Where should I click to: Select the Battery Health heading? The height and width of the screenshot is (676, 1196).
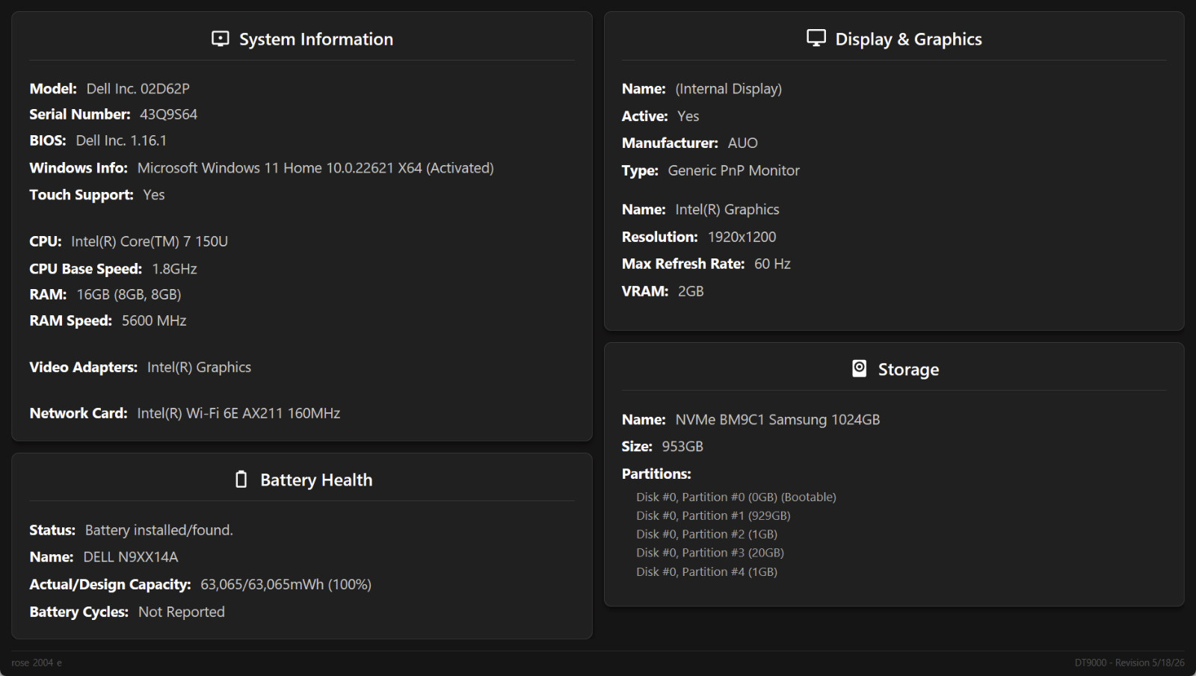click(x=316, y=480)
